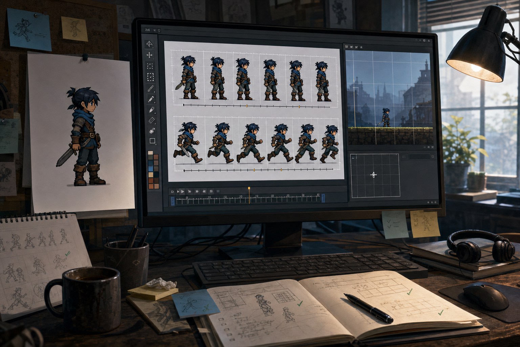The width and height of the screenshot is (520, 347).
Task: Click the fast-forward button in timeline controls
Action: [x=197, y=191]
